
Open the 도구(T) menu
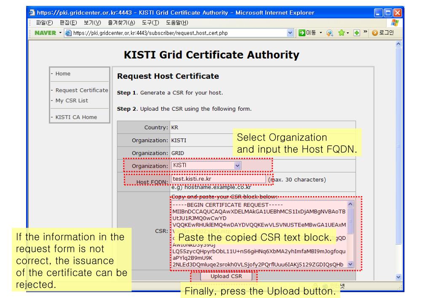point(150,23)
